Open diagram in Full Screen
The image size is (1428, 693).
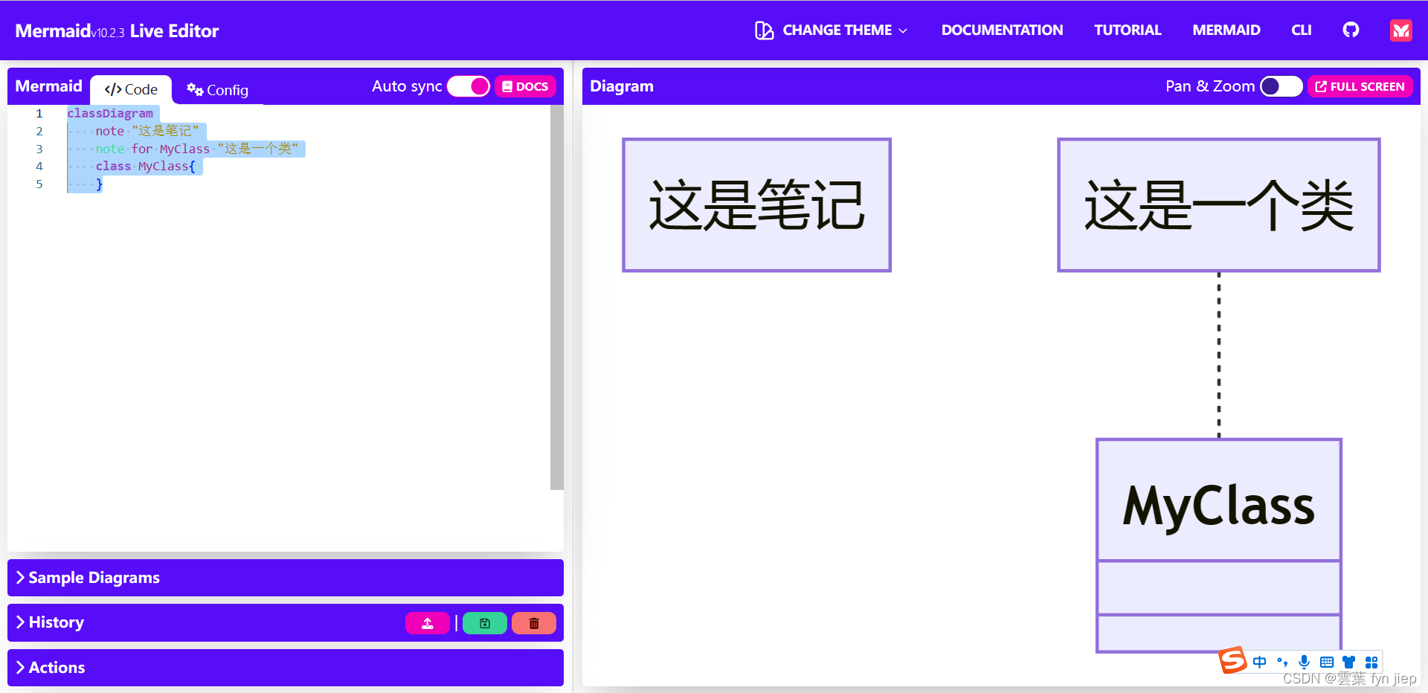[x=1360, y=86]
